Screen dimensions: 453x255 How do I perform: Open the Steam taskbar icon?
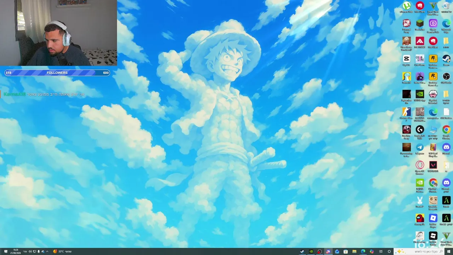[x=302, y=251]
